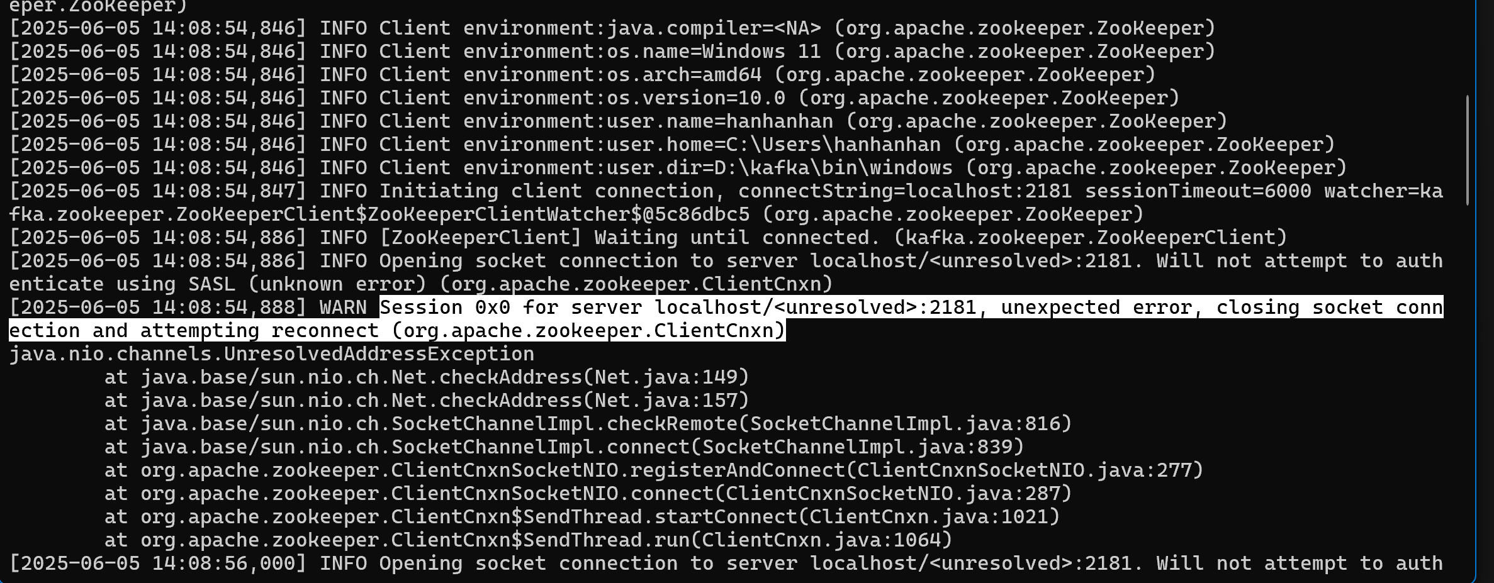The image size is (1494, 583).
Task: Click the user.dir=D:\kafka\bin\windows line
Action: coord(678,168)
